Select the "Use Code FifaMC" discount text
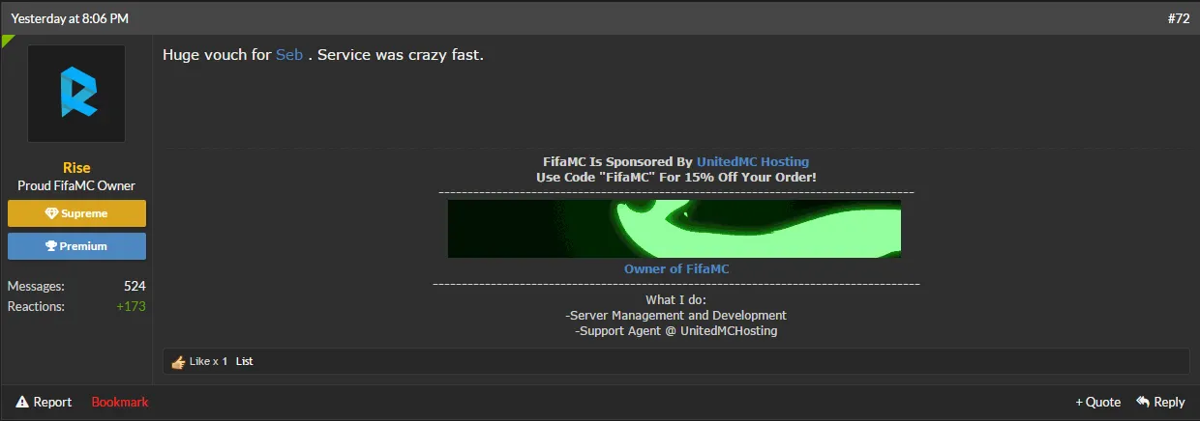Screen dimensions: 1200x421 pyautogui.click(x=676, y=178)
